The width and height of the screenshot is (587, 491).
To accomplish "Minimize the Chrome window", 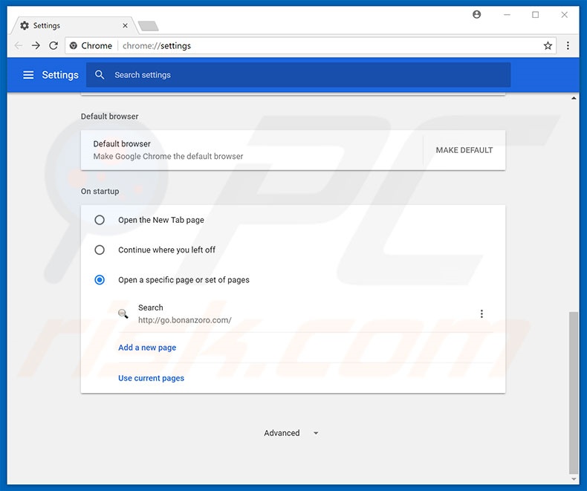I will click(x=507, y=15).
